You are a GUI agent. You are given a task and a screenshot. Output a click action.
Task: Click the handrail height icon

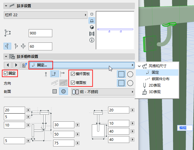click(x=8, y=33)
